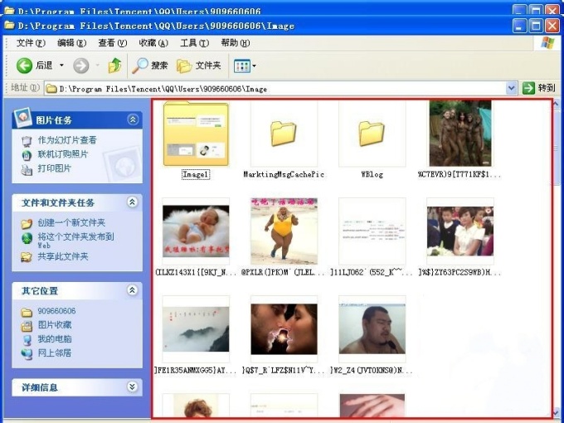Click the Image1 file name label
The image size is (564, 423).
(196, 174)
